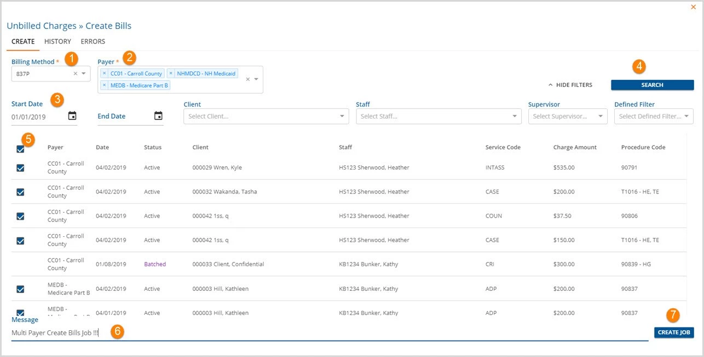Remove the CC01 - Carroll County payer chip
The height and width of the screenshot is (357, 704).
point(105,73)
